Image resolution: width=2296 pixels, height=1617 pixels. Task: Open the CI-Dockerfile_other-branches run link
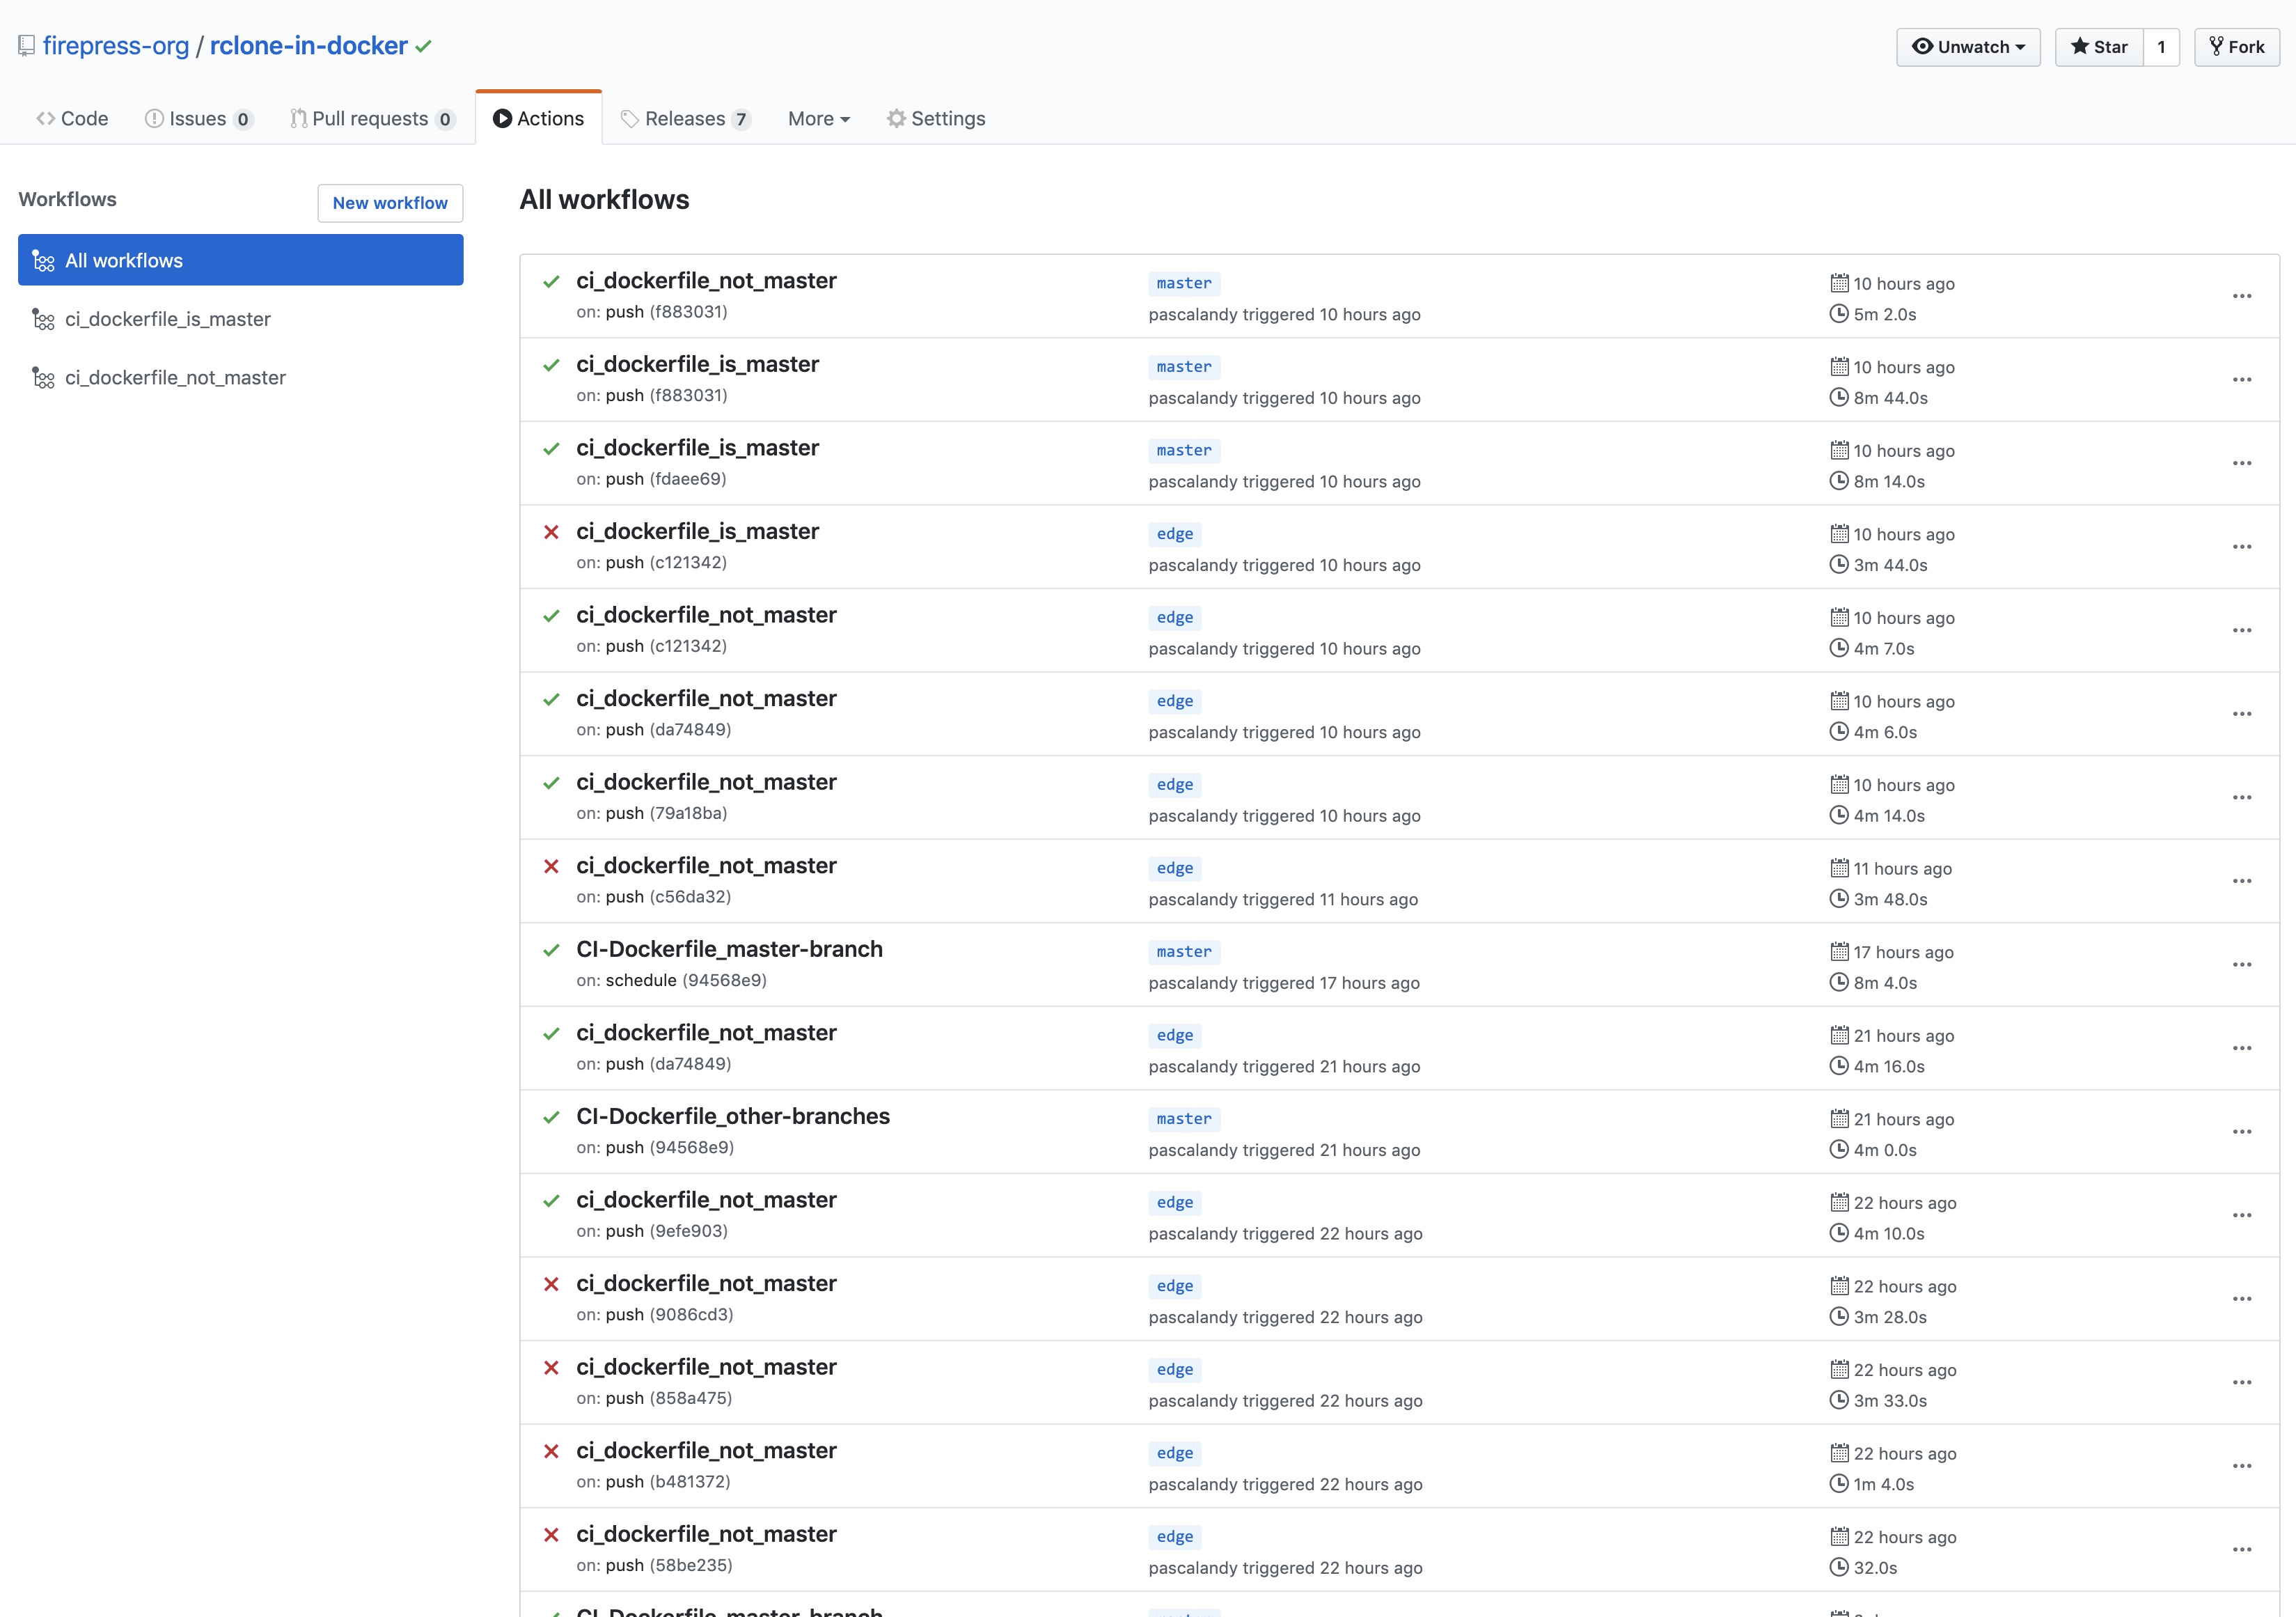pos(733,1116)
